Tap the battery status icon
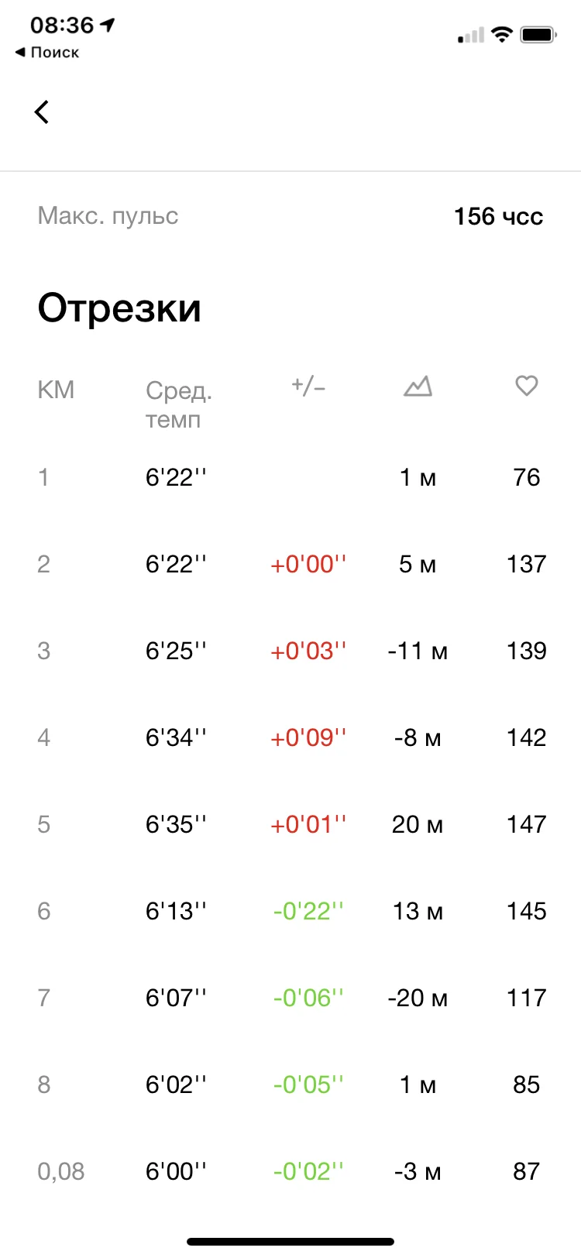Screen dimensions: 581x1258 click(538, 35)
